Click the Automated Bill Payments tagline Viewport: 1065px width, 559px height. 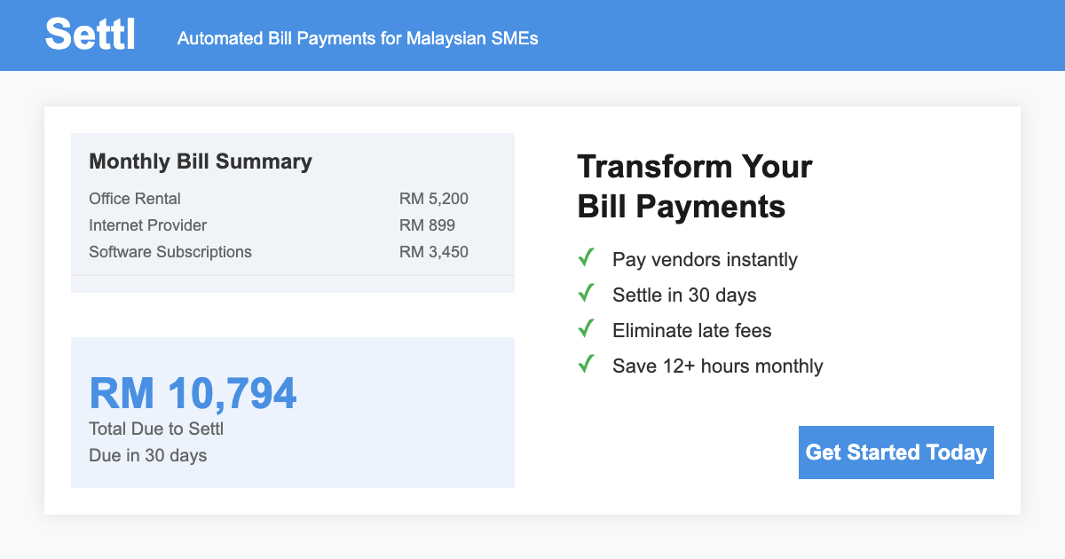[358, 38]
